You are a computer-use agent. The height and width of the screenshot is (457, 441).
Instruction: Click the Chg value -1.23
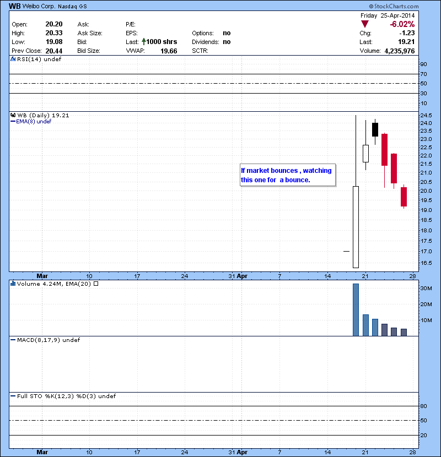[x=407, y=33]
